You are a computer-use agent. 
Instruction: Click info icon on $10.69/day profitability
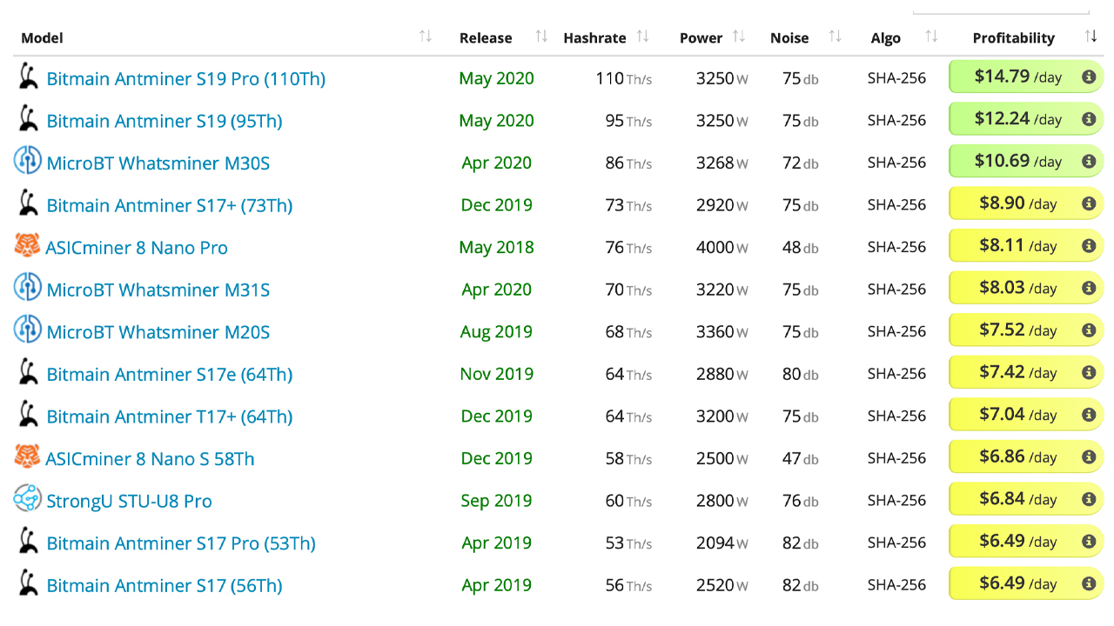[1088, 162]
